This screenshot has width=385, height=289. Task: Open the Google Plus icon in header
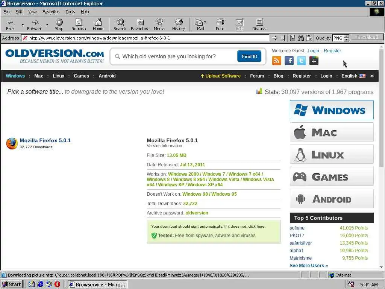point(314,61)
